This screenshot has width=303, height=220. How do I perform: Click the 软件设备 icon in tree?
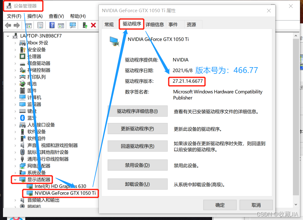tap(23, 132)
